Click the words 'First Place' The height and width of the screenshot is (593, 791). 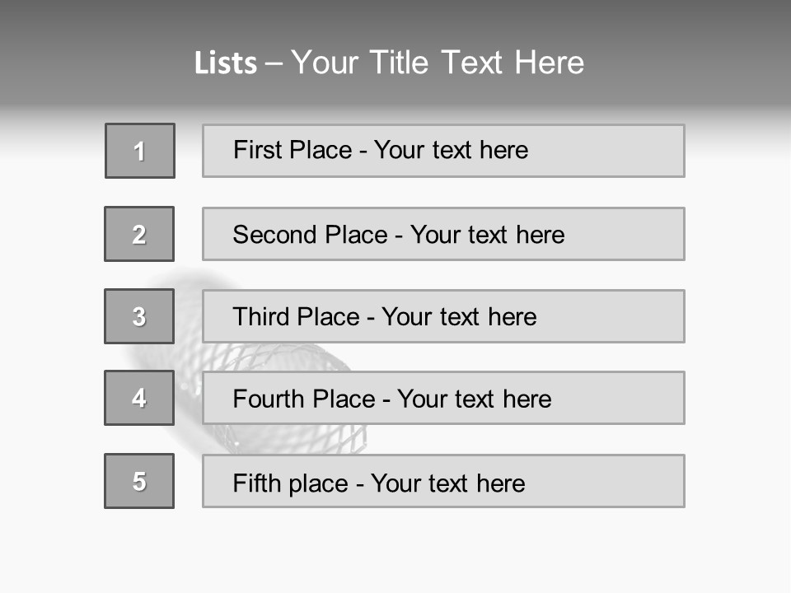[x=292, y=150]
